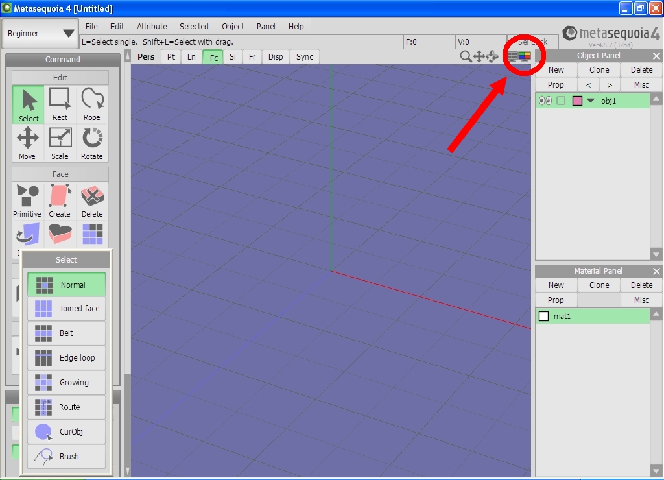664x480 pixels.
Task: Open the Attribute menu
Action: (x=152, y=27)
